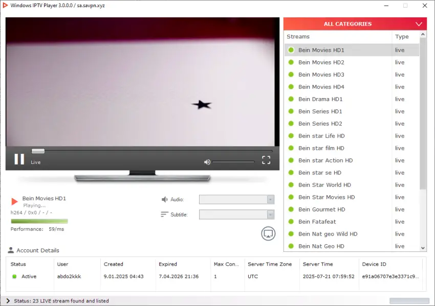
Task: Click the cast to screen icon
Action: pos(268,233)
